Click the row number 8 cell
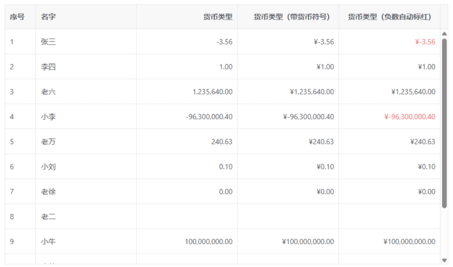The width and height of the screenshot is (453, 267). coord(20,216)
